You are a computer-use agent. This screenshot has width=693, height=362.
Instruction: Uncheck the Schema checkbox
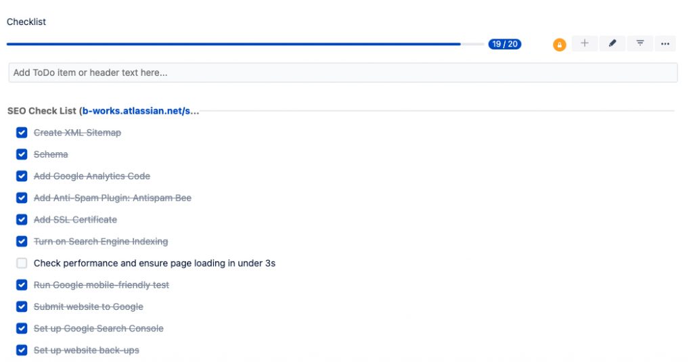coord(22,154)
